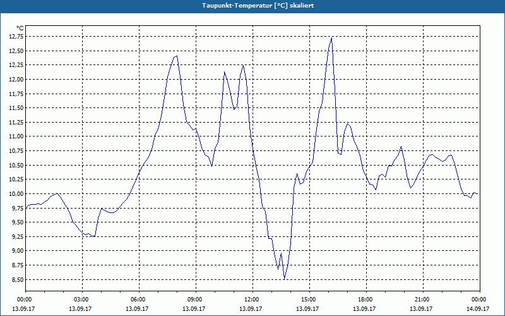Image resolution: width=505 pixels, height=316 pixels.
Task: Click the 12,50 y-axis label
Action: click(16, 51)
